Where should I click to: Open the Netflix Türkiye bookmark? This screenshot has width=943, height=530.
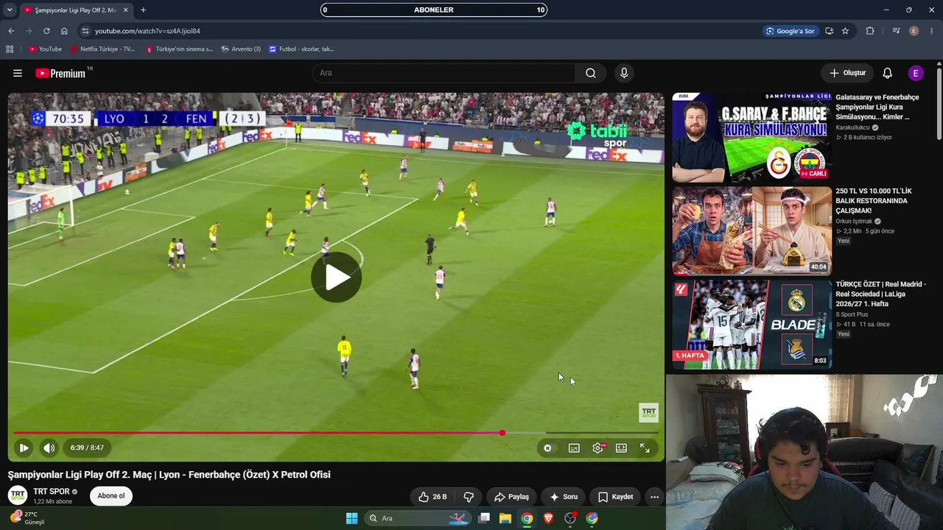(102, 49)
